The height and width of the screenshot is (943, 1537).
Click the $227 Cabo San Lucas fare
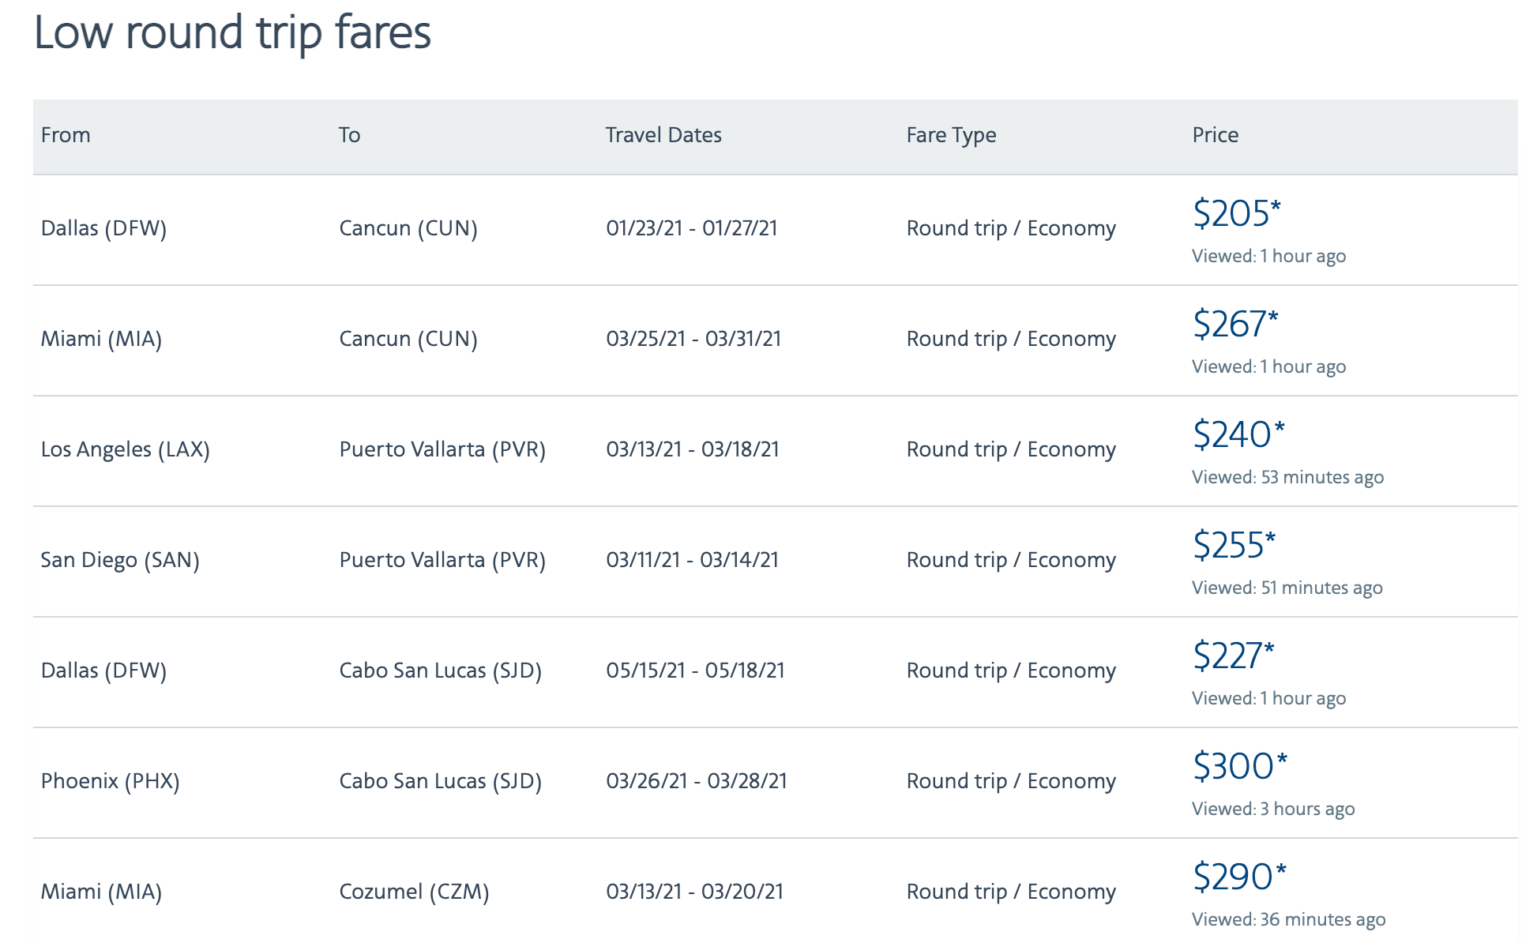(1232, 656)
